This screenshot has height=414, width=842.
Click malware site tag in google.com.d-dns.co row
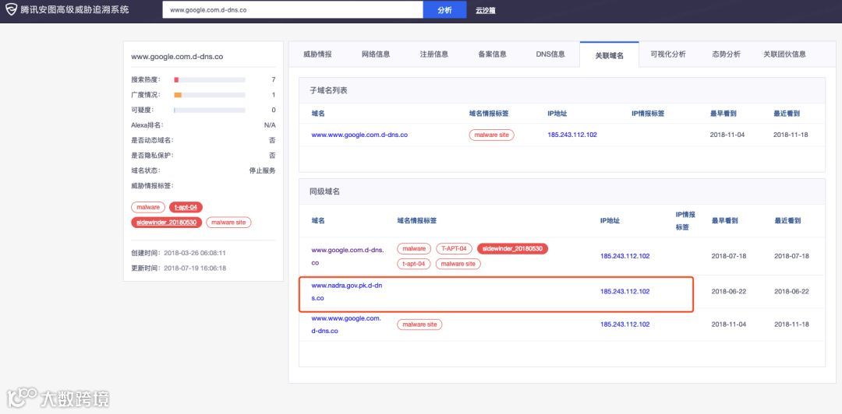pyautogui.click(x=458, y=264)
